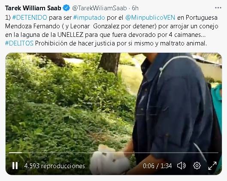Mute the video with the speaker icon

[x=182, y=166]
